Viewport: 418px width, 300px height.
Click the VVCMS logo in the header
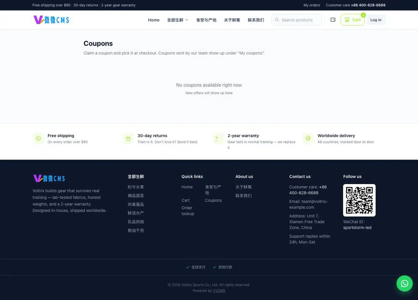point(51,20)
